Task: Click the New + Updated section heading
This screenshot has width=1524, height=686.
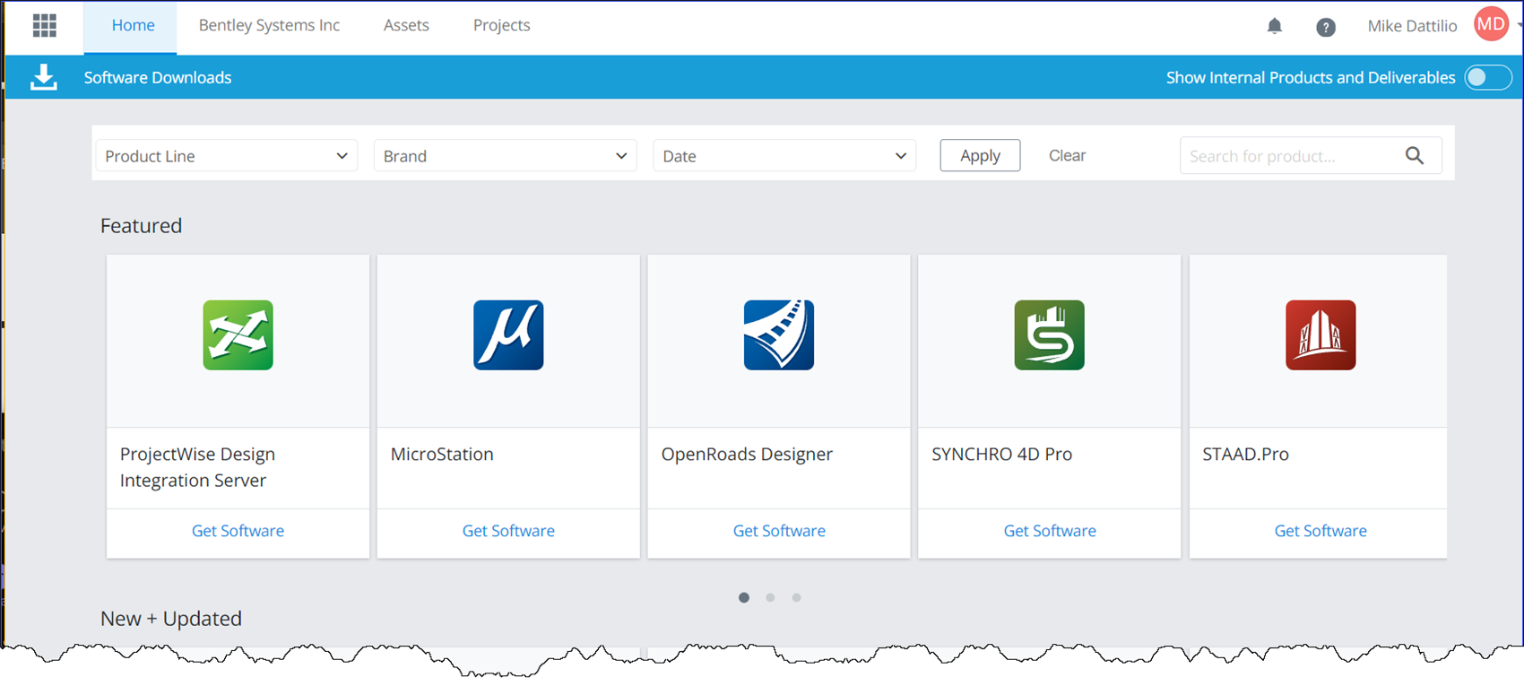Action: coord(171,619)
